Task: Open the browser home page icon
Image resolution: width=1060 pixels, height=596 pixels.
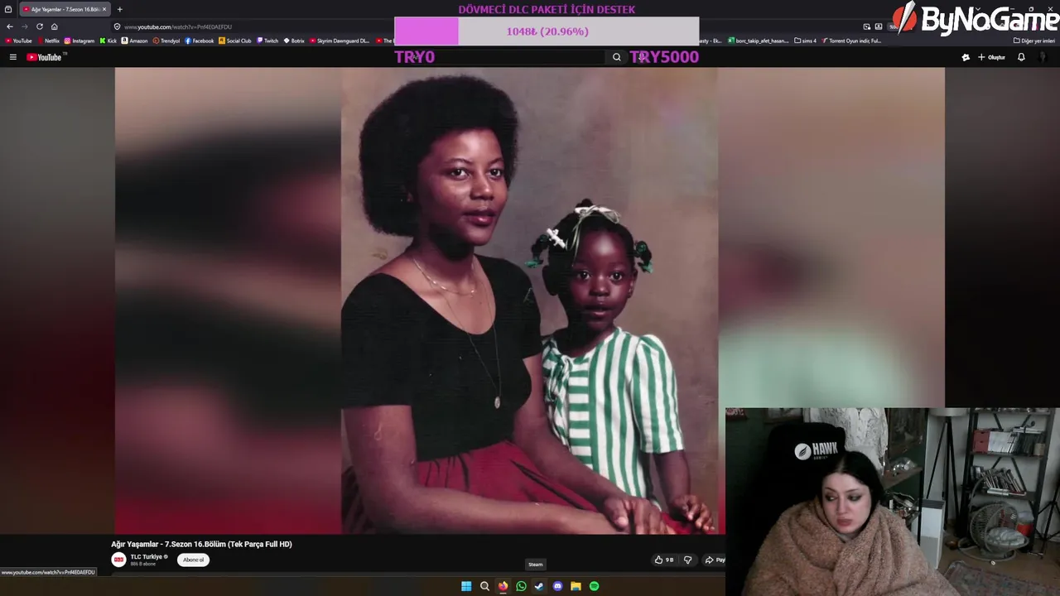Action: coord(55,26)
